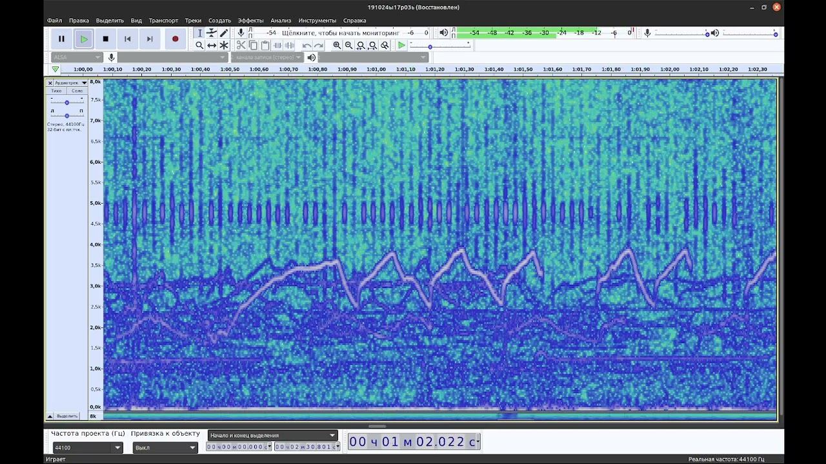
Task: Select the Envelope tool
Action: click(212, 33)
